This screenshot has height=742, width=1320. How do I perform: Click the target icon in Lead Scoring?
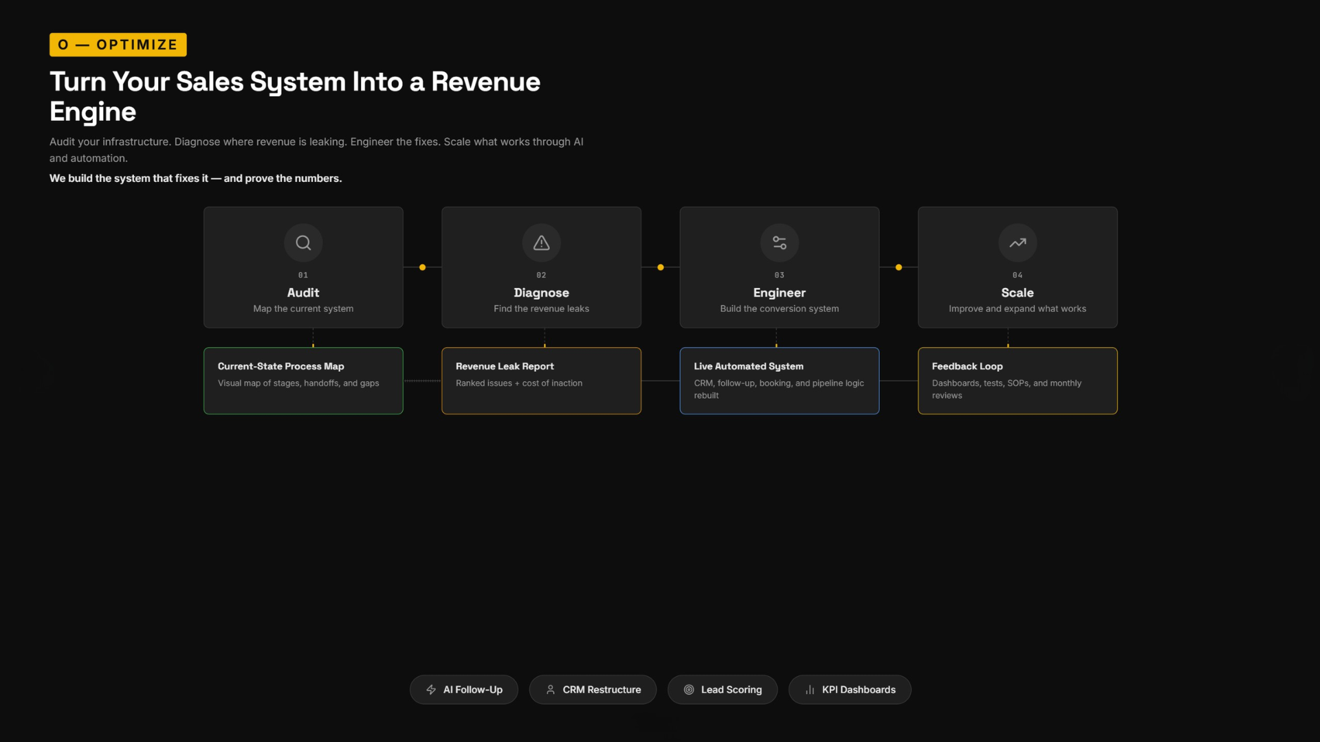689,690
